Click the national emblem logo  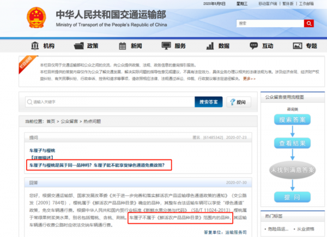[37, 17]
